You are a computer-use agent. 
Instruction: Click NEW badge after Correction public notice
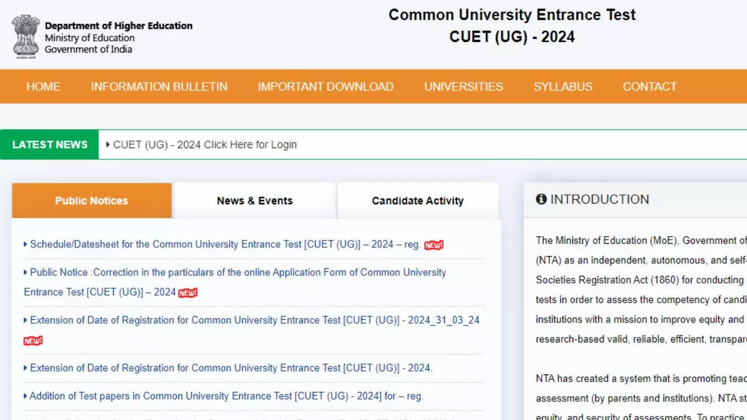pyautogui.click(x=188, y=293)
